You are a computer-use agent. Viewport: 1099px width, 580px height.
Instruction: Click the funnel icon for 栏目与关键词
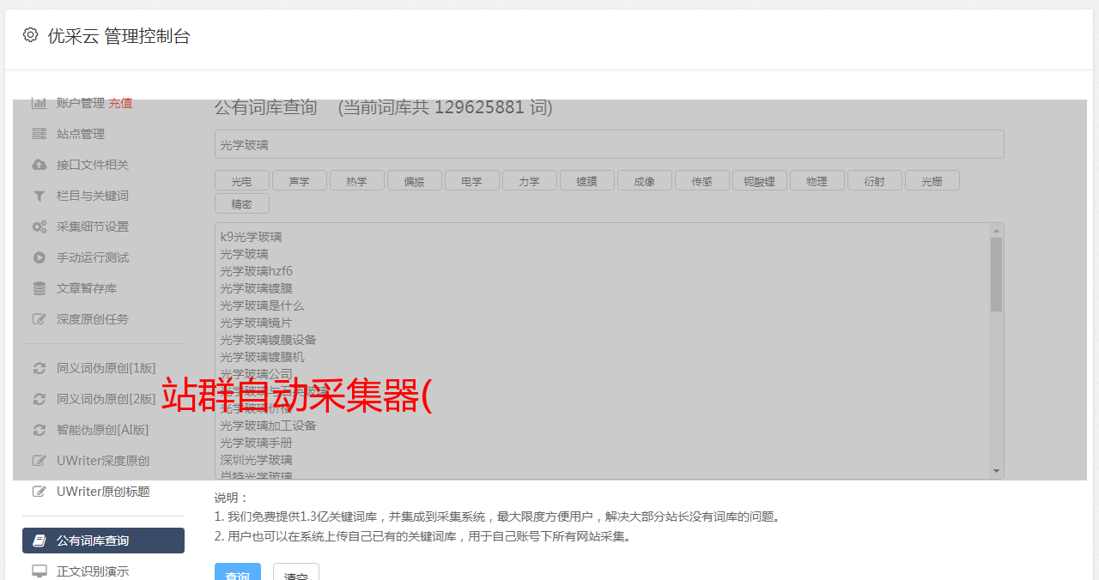(x=39, y=196)
